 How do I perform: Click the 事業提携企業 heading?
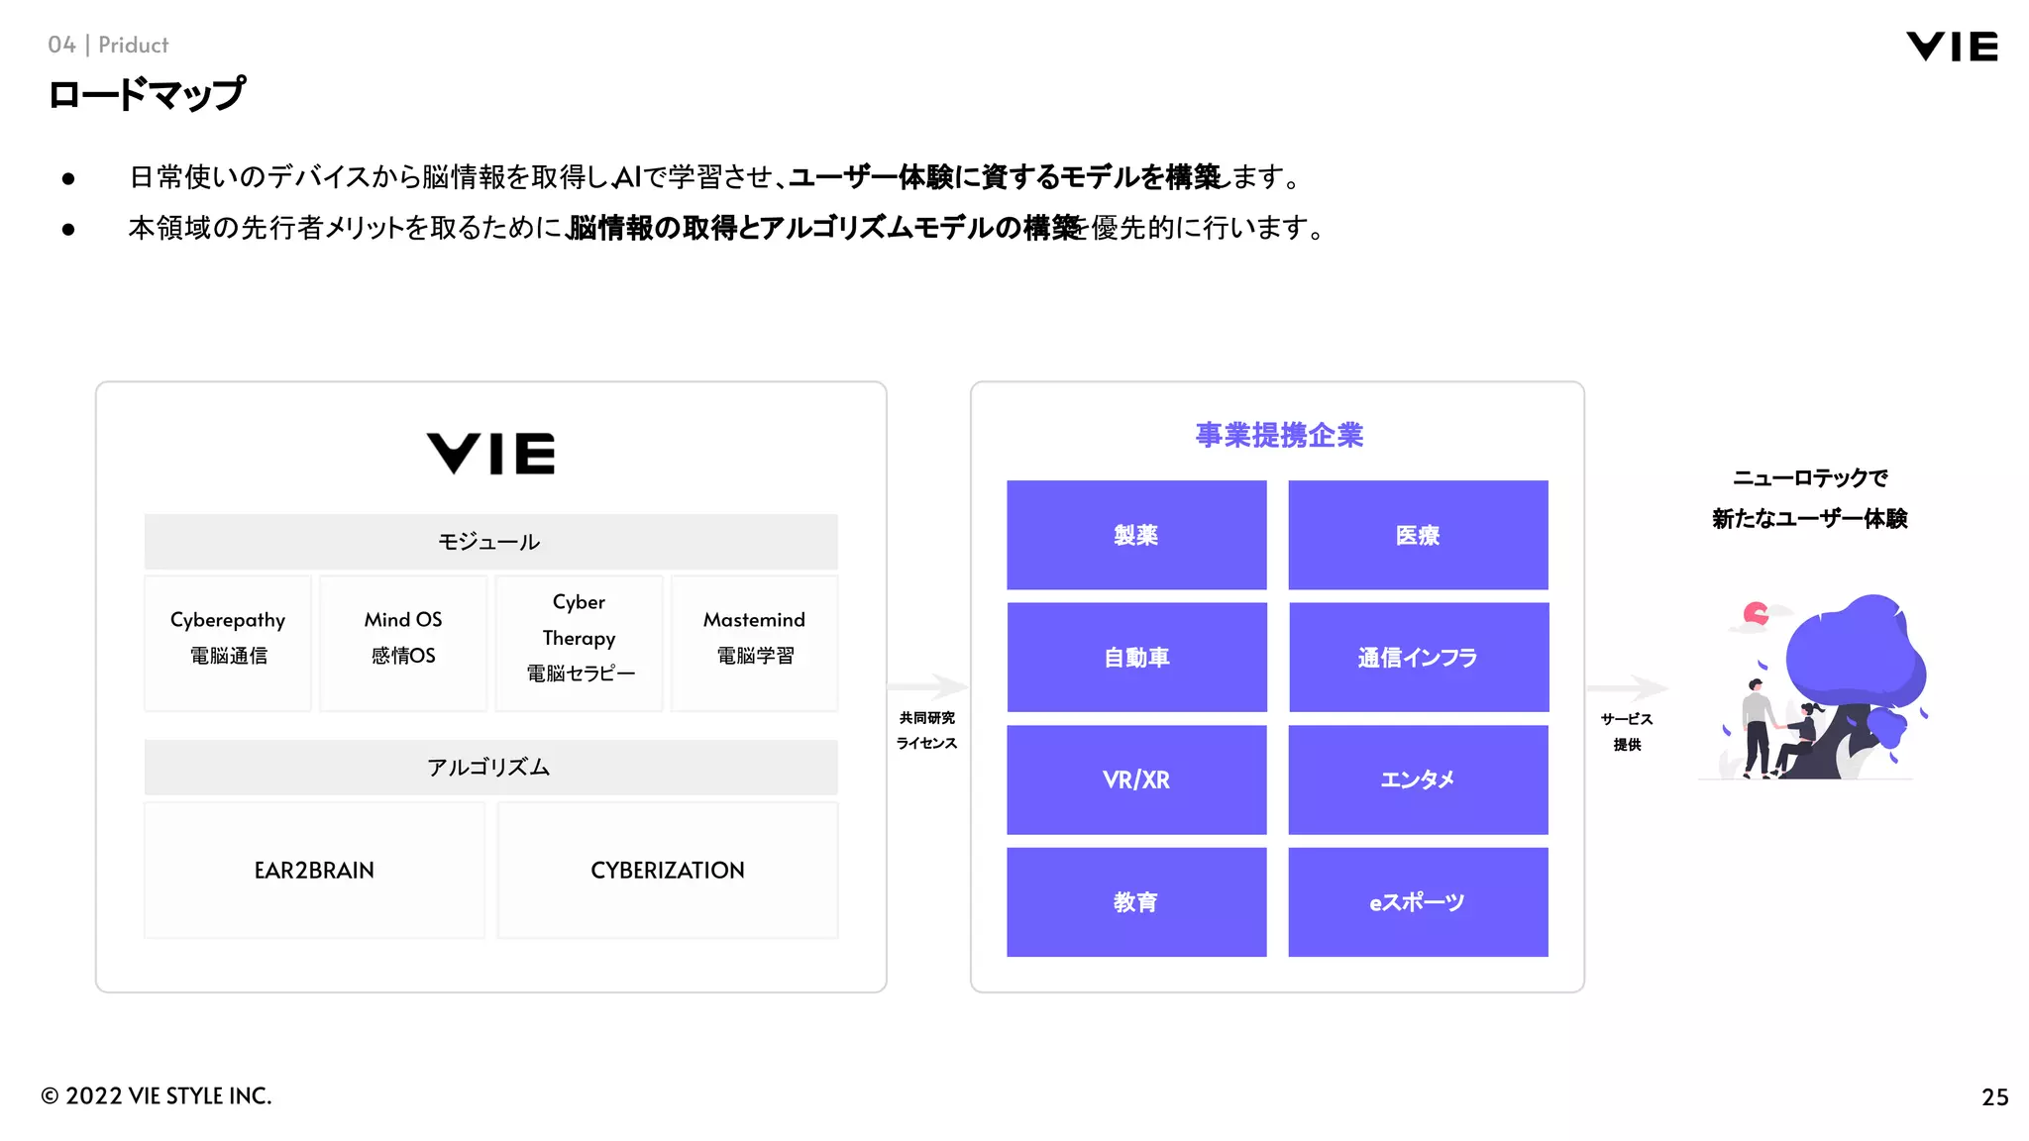(1279, 435)
